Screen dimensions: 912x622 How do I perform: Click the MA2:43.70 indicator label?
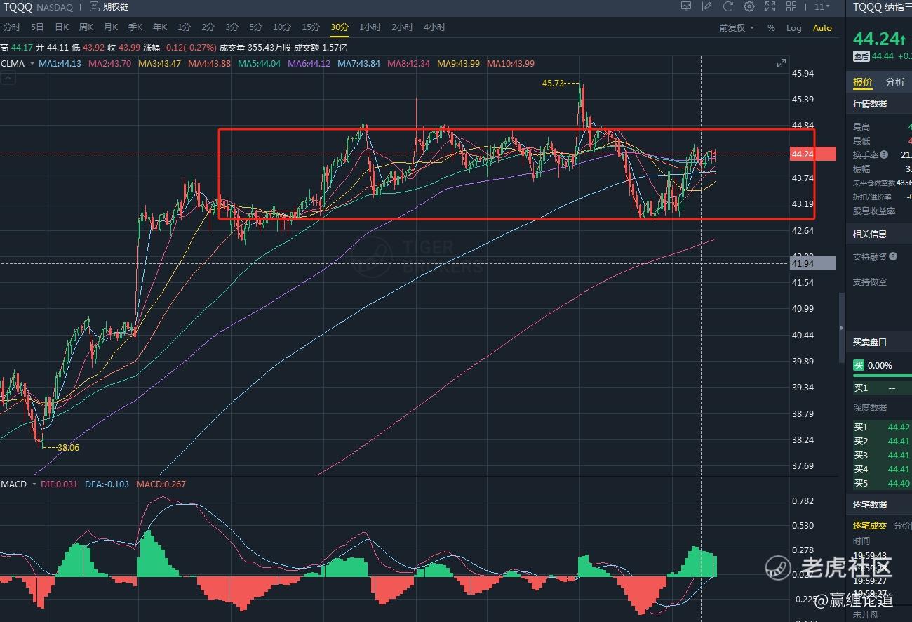click(x=109, y=63)
